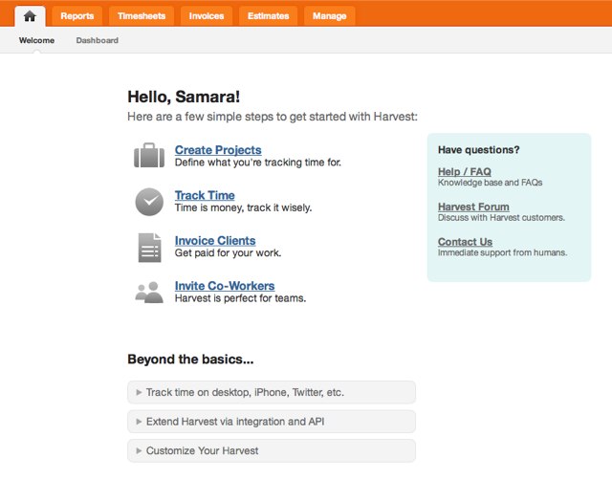
Task: Open the Estimates tab
Action: (x=268, y=16)
